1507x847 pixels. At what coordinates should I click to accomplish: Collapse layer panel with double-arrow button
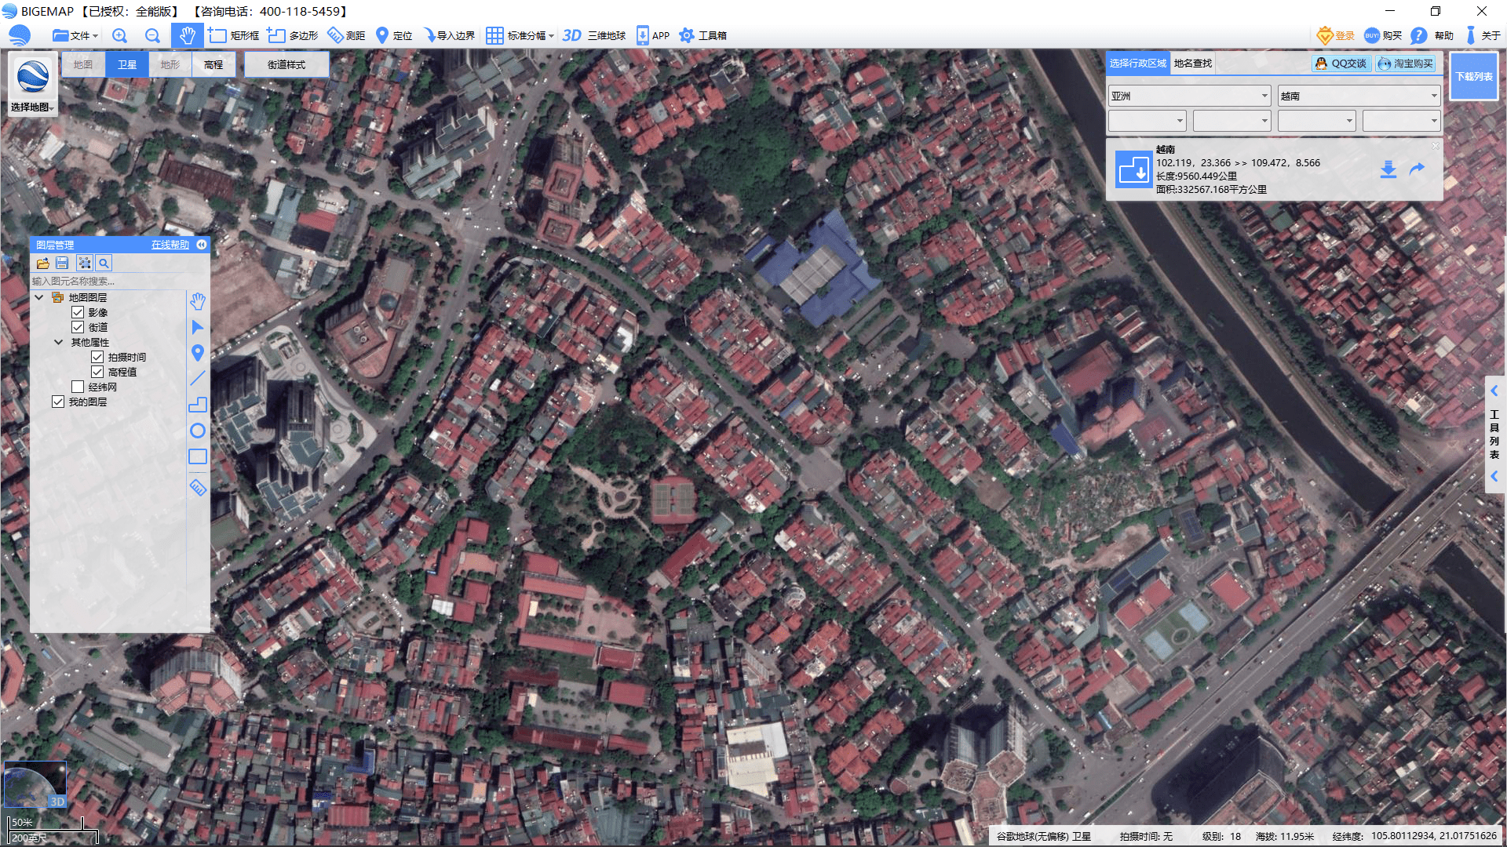(x=202, y=245)
